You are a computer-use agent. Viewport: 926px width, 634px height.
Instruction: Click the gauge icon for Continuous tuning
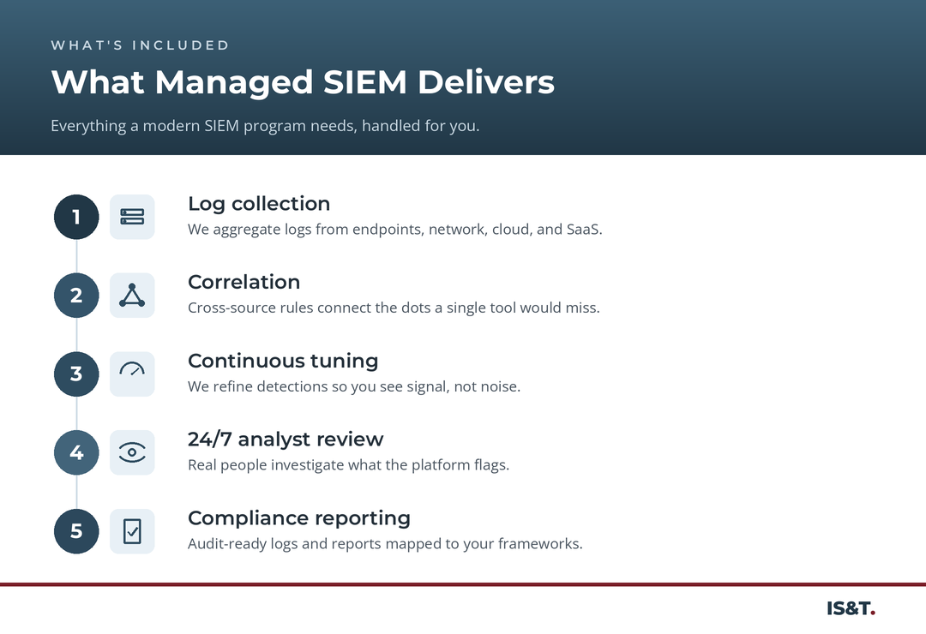[x=132, y=374]
